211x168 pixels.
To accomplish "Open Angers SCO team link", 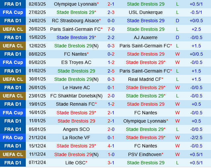I will point(76,129).
